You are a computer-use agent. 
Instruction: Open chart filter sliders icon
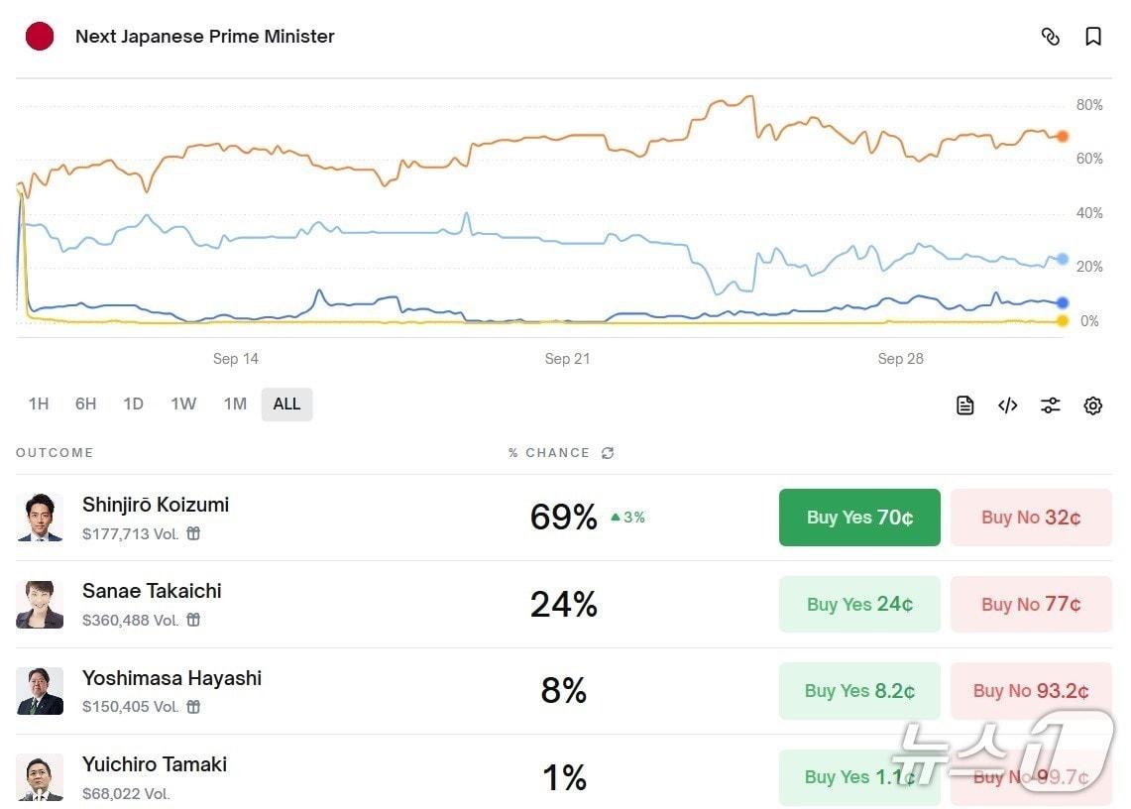click(1051, 404)
